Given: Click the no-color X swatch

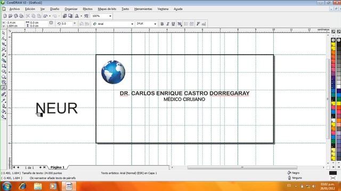Looking at the screenshot, I should [x=333, y=40].
